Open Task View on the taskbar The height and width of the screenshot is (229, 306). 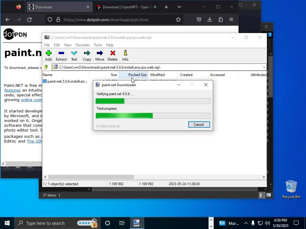[x=122, y=223]
